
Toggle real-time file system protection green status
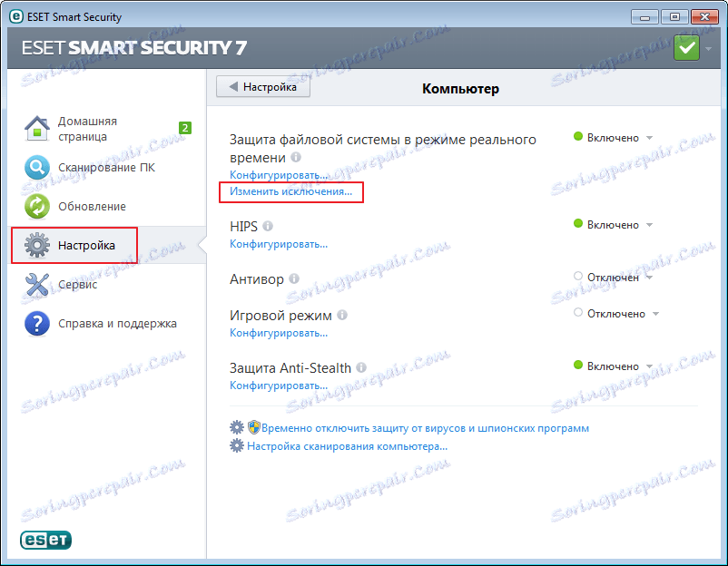click(x=578, y=136)
